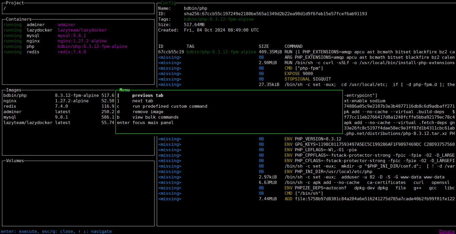Click the ENV PHP_LDFLAGS layer row
The height and width of the screenshot is (234, 456).
click(x=306, y=150)
